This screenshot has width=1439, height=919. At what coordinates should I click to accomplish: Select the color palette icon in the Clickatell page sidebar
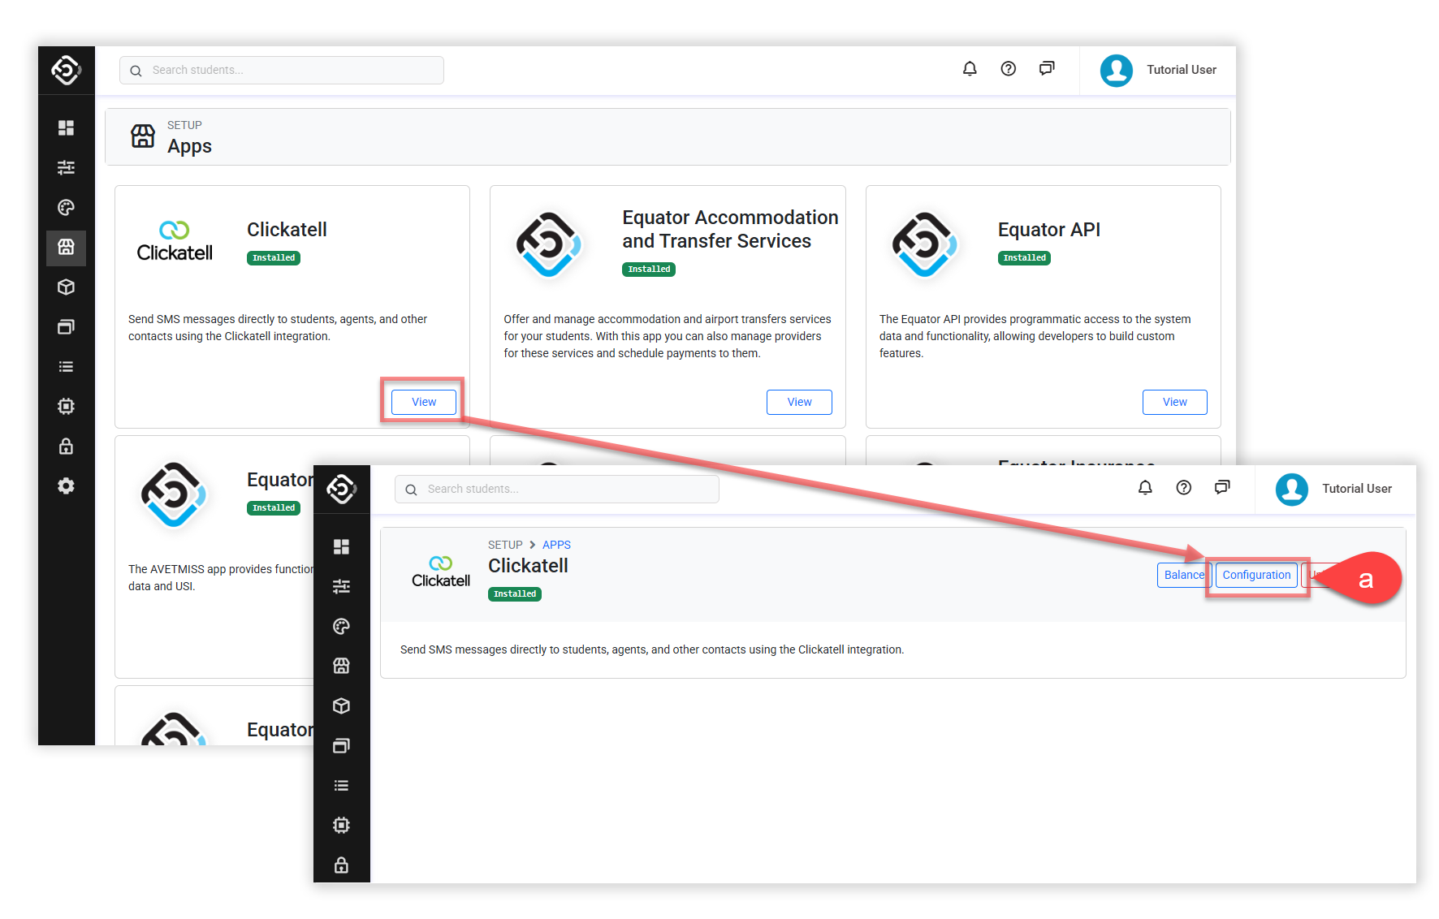[341, 626]
